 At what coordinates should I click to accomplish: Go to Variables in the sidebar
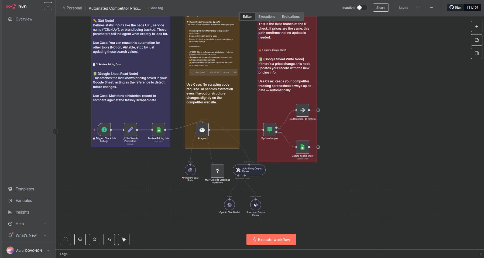[24, 201]
